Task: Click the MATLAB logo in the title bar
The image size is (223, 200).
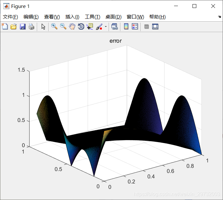Action: (x=6, y=6)
